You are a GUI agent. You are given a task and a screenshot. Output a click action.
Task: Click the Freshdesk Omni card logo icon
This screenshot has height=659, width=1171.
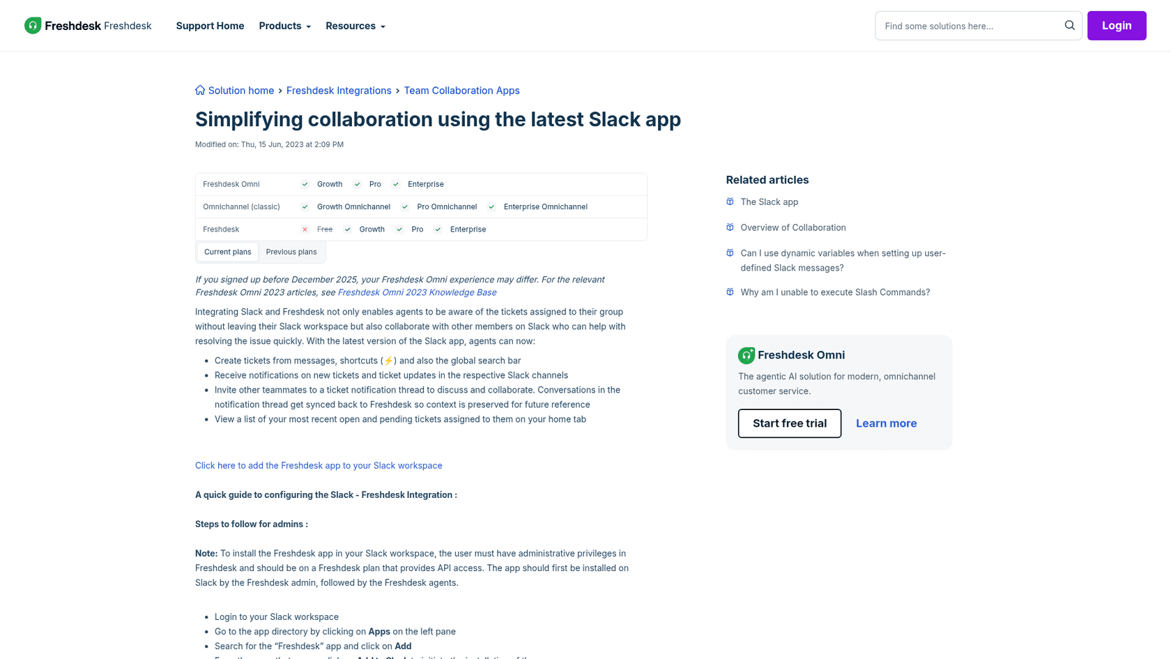(x=747, y=356)
